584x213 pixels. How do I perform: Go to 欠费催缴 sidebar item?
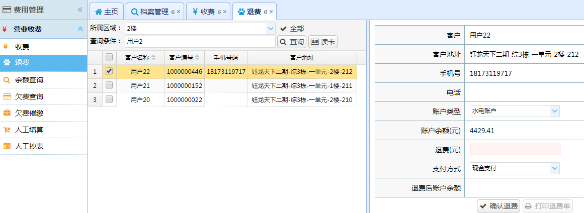click(x=29, y=113)
